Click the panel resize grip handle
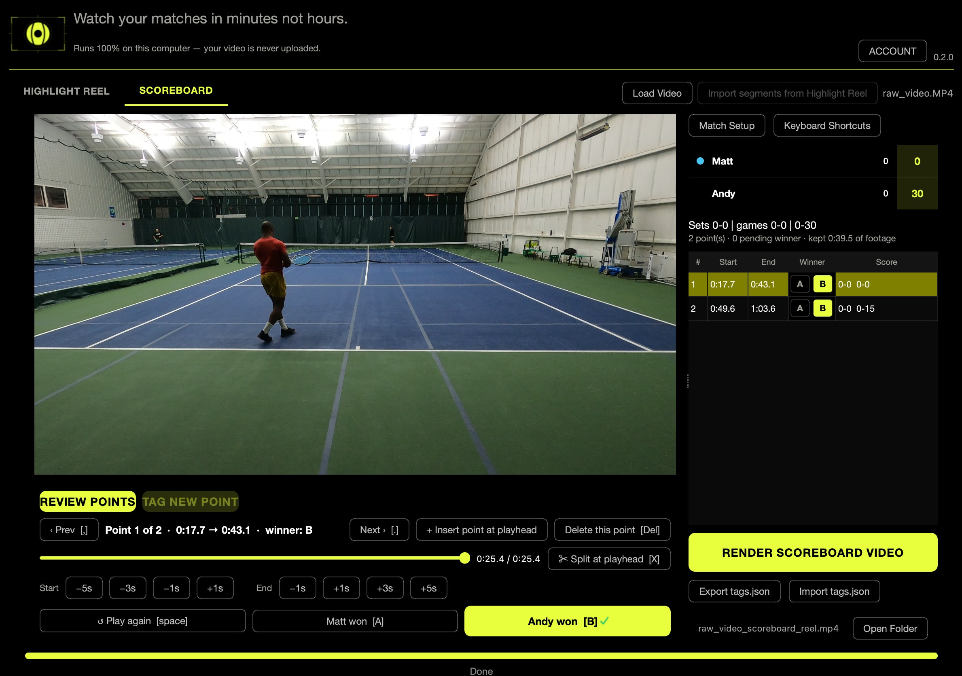The width and height of the screenshot is (962, 676). (x=688, y=381)
